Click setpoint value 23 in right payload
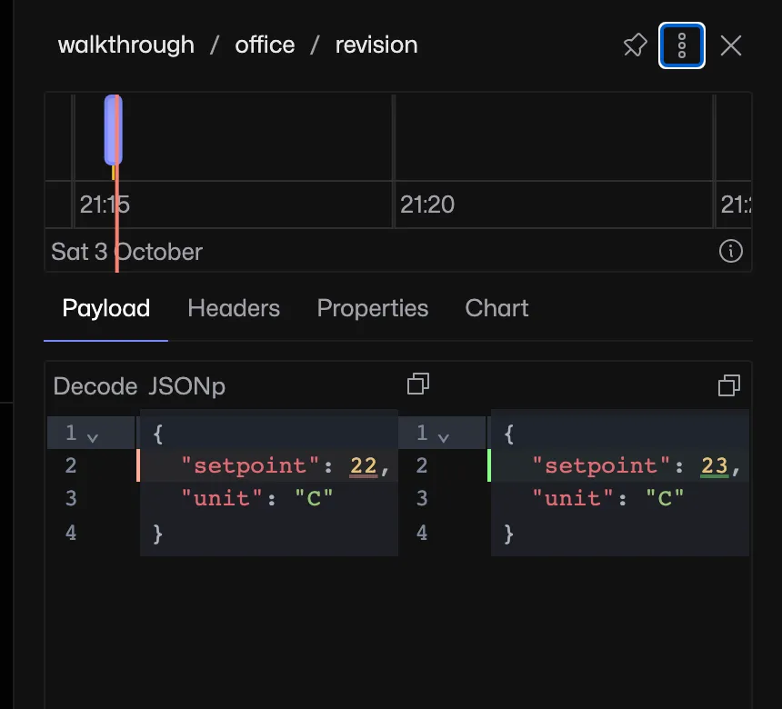This screenshot has height=709, width=782. pyautogui.click(x=715, y=466)
